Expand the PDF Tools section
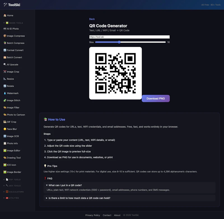Viewport: 224px width, 219px height. (x=12, y=180)
